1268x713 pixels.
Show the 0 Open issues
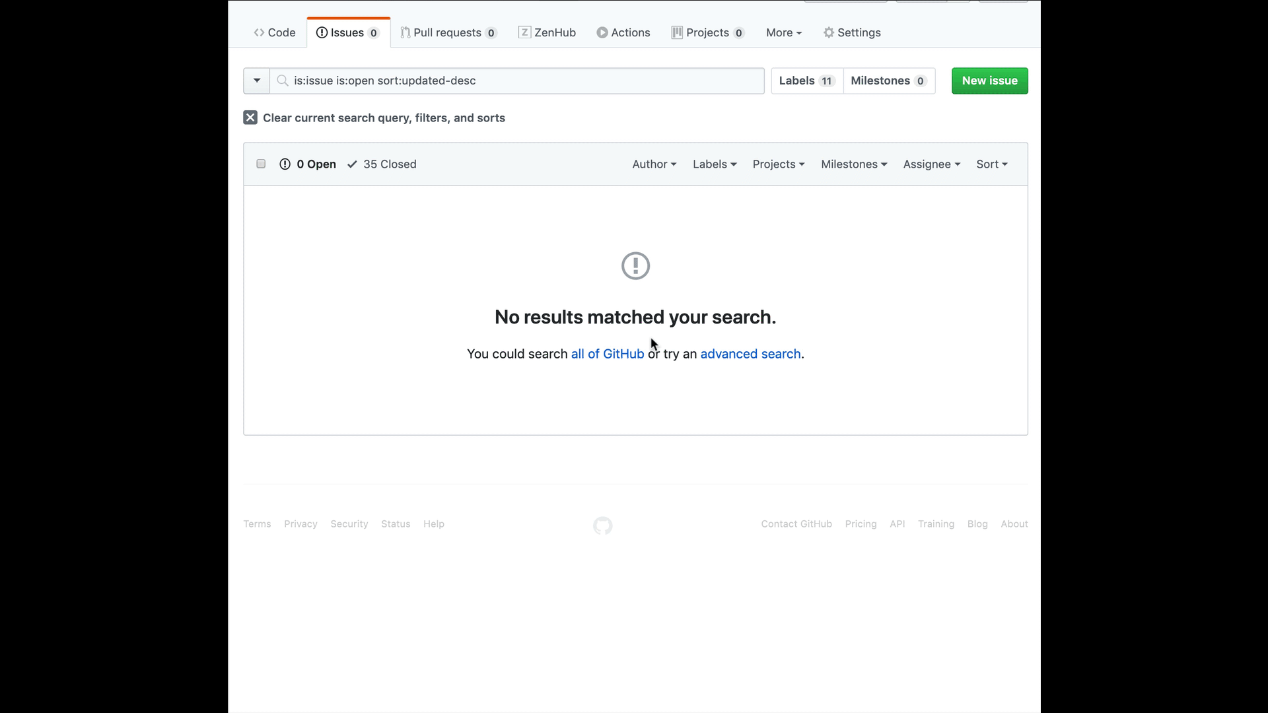(x=308, y=164)
